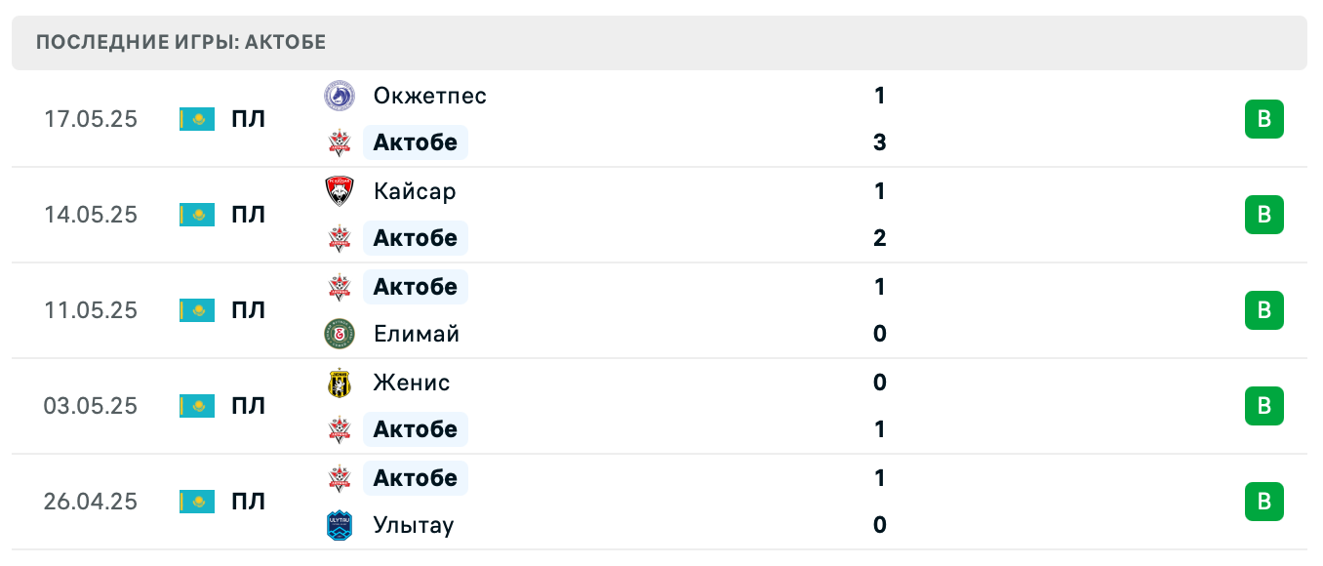The image size is (1323, 566).
Task: Select the Zhenis club crest
Action: pyautogui.click(x=339, y=383)
